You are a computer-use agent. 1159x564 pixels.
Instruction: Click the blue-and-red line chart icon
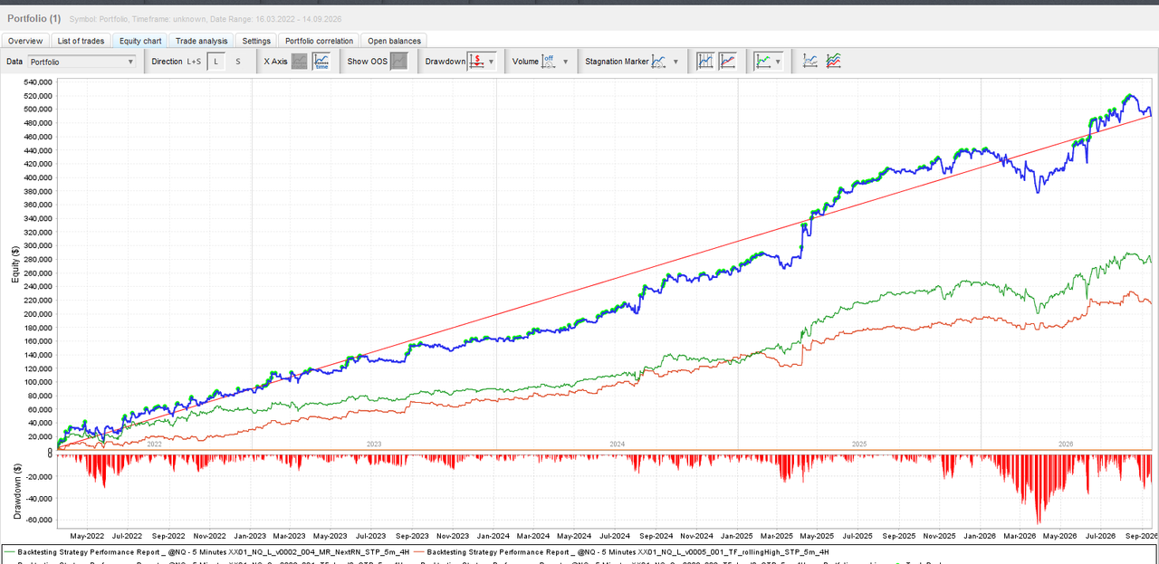coord(728,62)
